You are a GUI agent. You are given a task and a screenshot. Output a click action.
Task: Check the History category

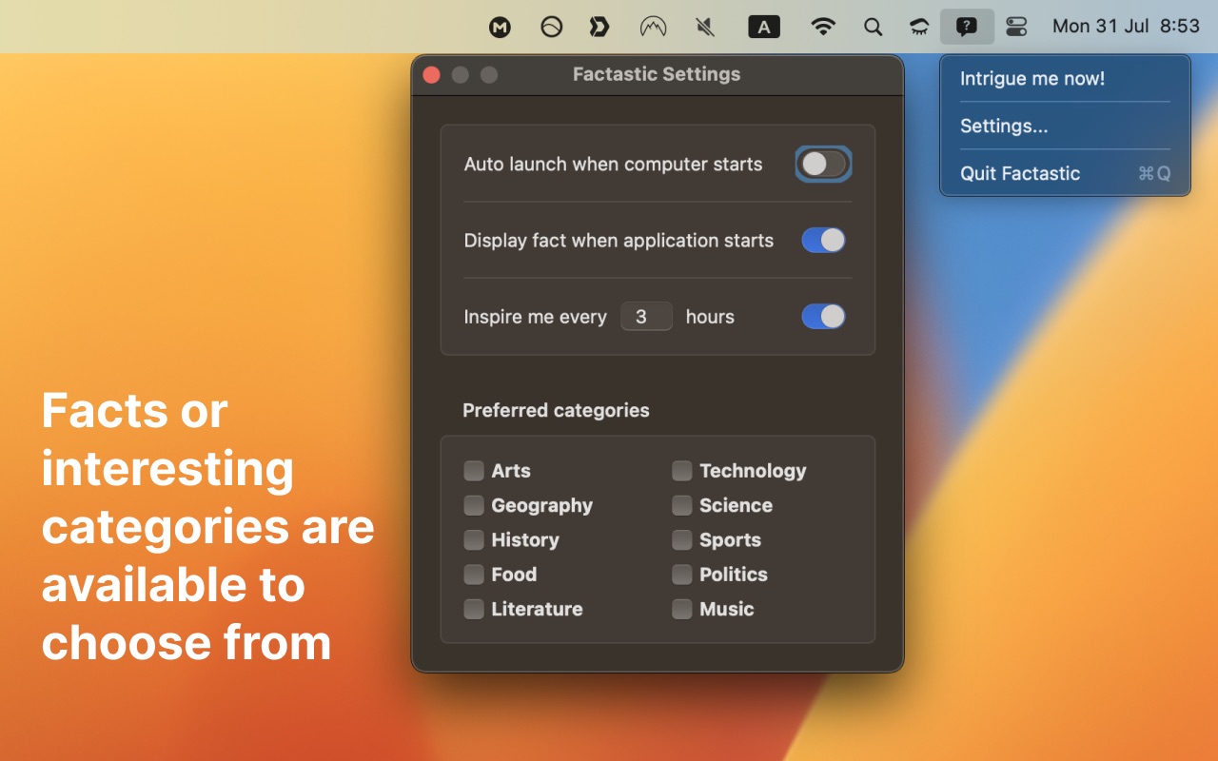click(474, 540)
